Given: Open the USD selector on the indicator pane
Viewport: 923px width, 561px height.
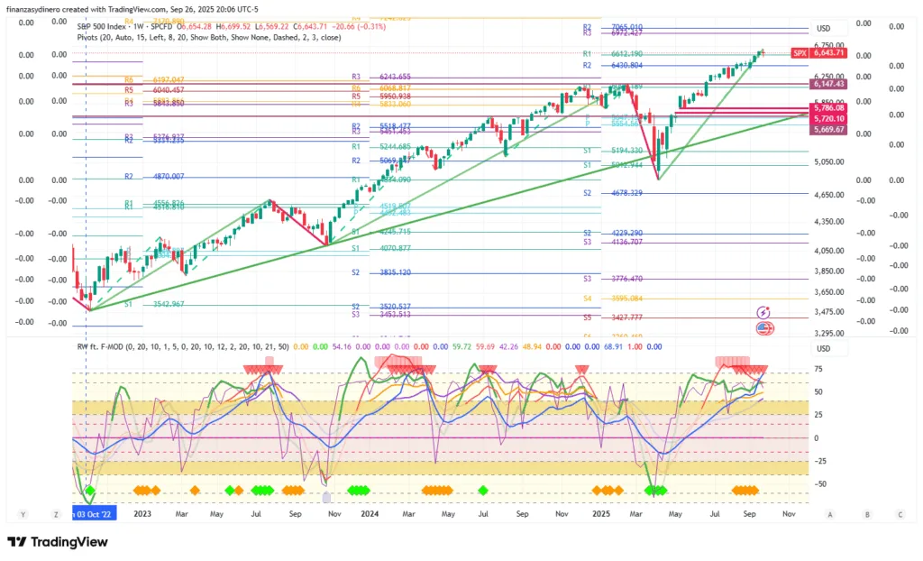Looking at the screenshot, I should coord(823,349).
